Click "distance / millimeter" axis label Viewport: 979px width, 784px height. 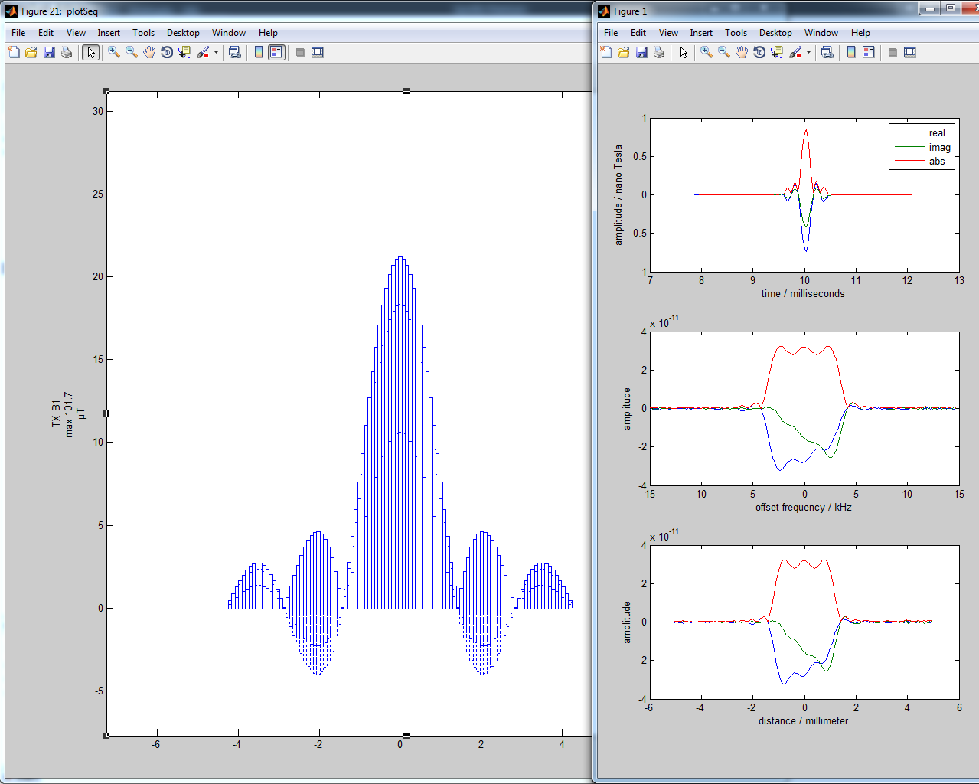pos(804,720)
